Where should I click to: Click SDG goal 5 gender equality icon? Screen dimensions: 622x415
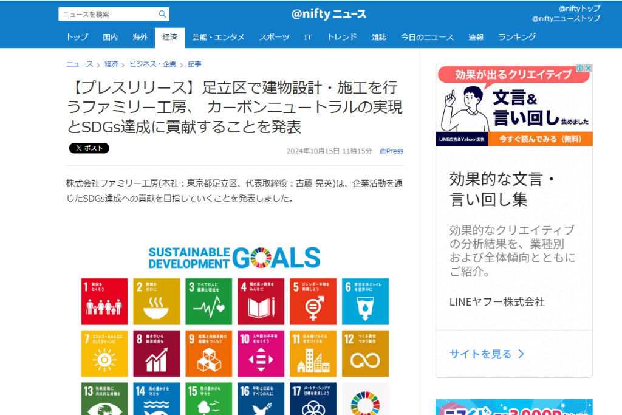click(313, 301)
